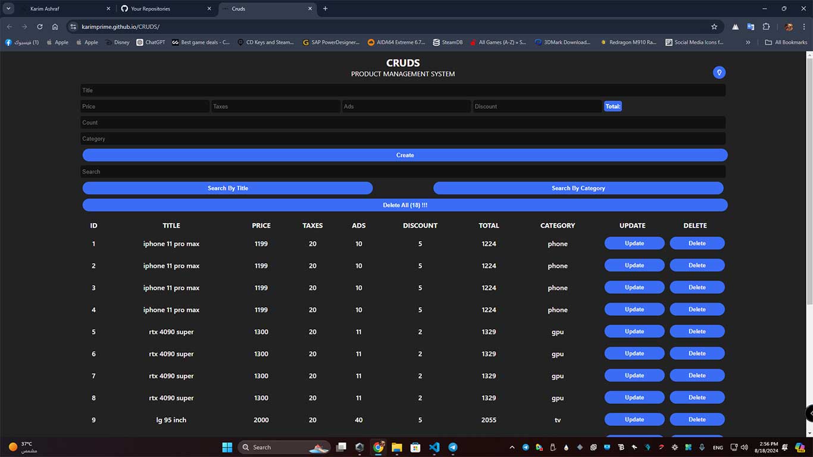The width and height of the screenshot is (813, 457).
Task: Click the Delete All (18) button
Action: tap(405, 205)
